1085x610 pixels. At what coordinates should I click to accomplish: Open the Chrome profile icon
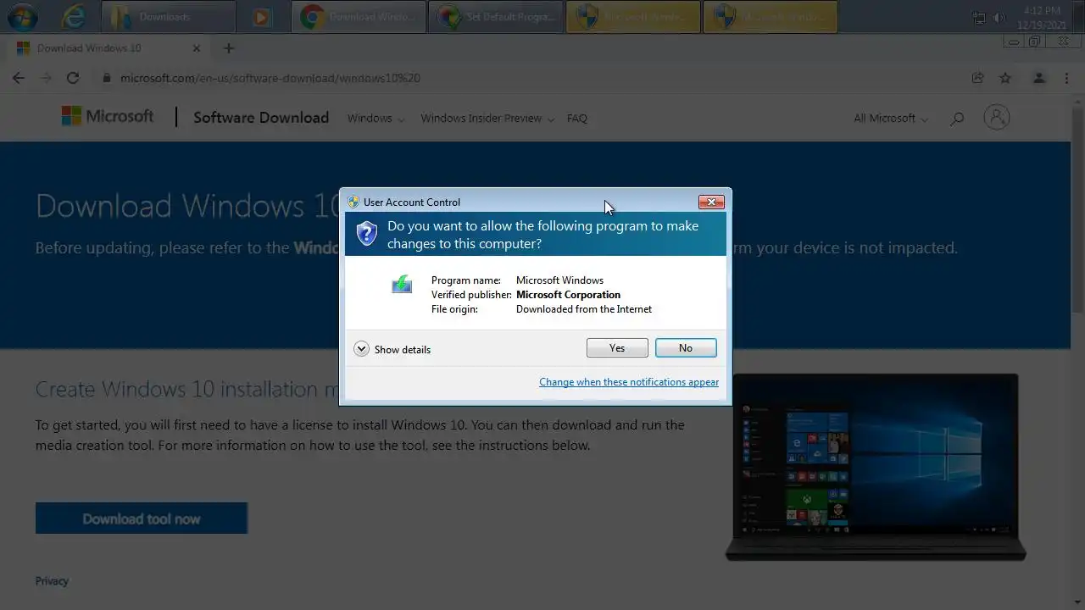[x=1038, y=78]
